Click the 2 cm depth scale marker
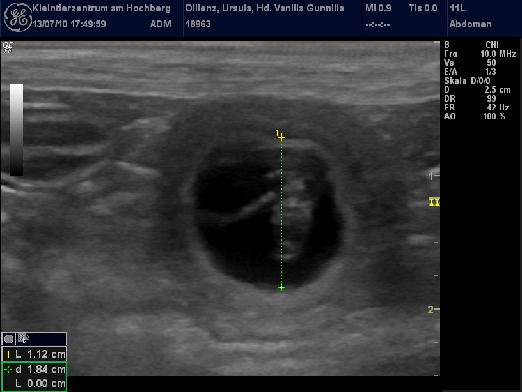522x392 pixels. [433, 310]
